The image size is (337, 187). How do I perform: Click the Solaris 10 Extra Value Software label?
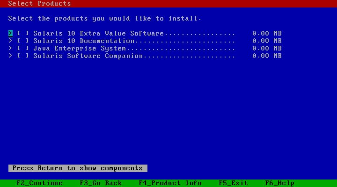[x=98, y=33]
